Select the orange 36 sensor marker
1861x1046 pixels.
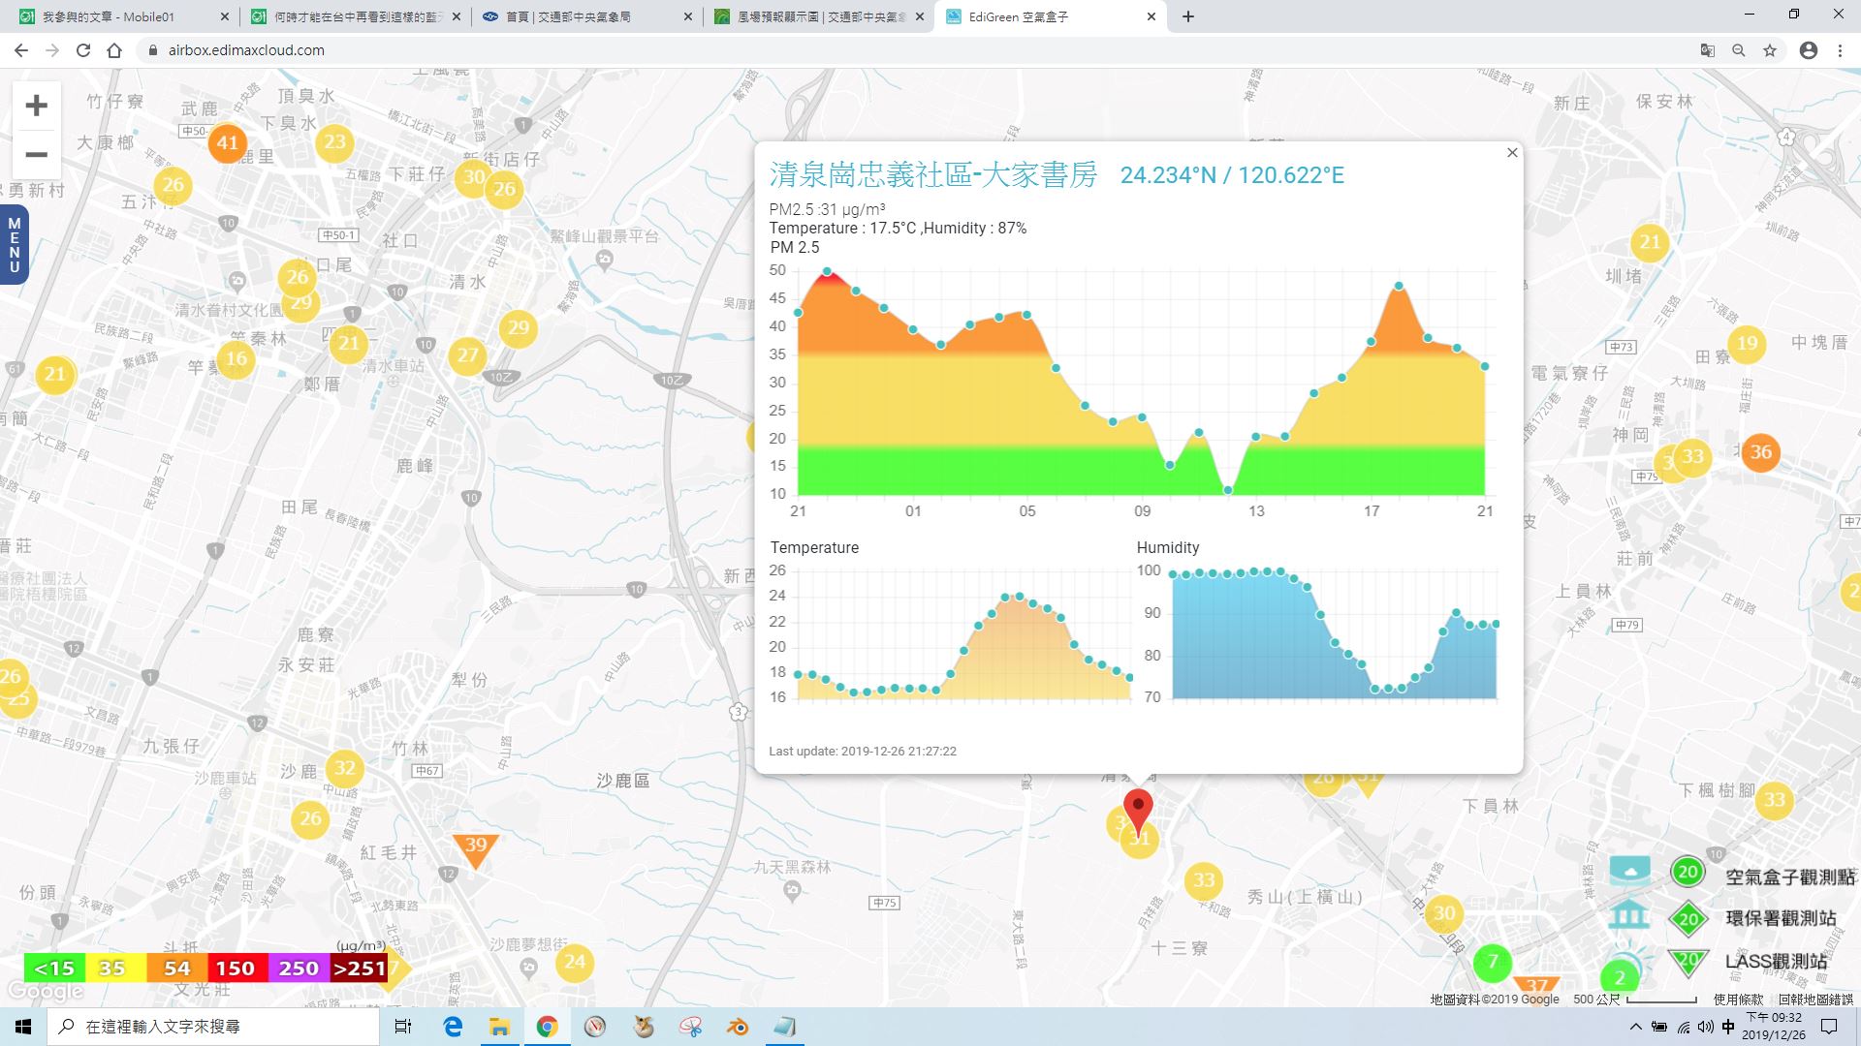1760,451
